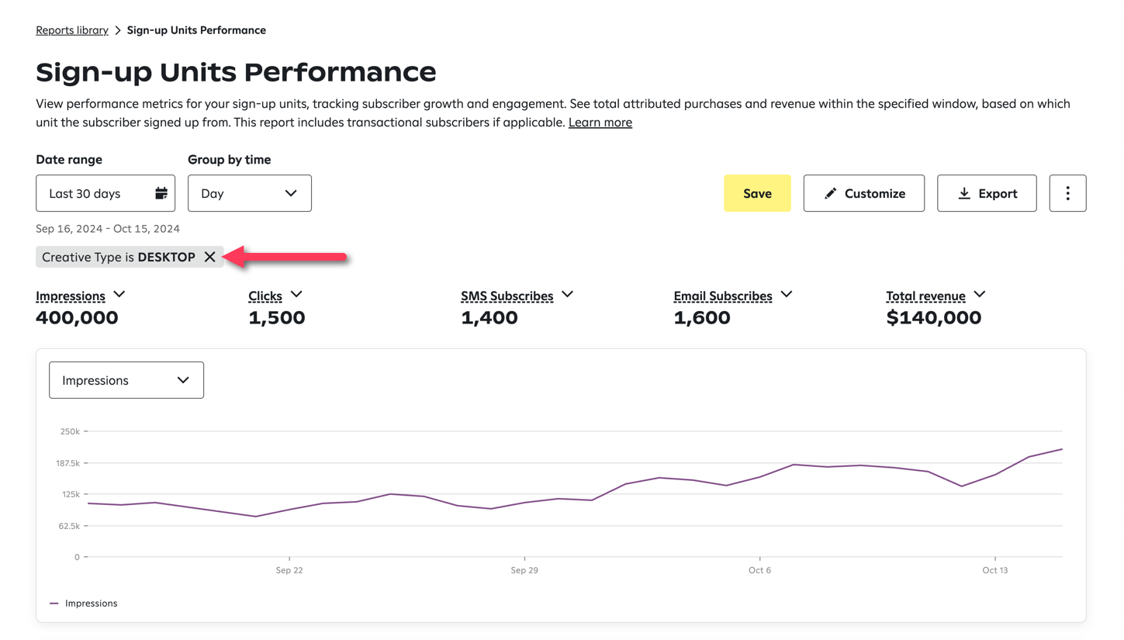Click the pencil icon on Customize

click(x=830, y=193)
